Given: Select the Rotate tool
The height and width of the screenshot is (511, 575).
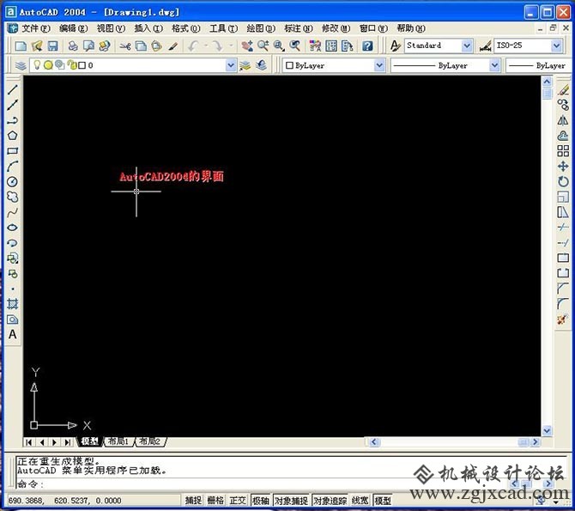Looking at the screenshot, I should pyautogui.click(x=563, y=182).
